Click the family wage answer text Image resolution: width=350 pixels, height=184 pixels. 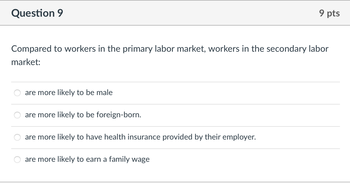pos(87,159)
